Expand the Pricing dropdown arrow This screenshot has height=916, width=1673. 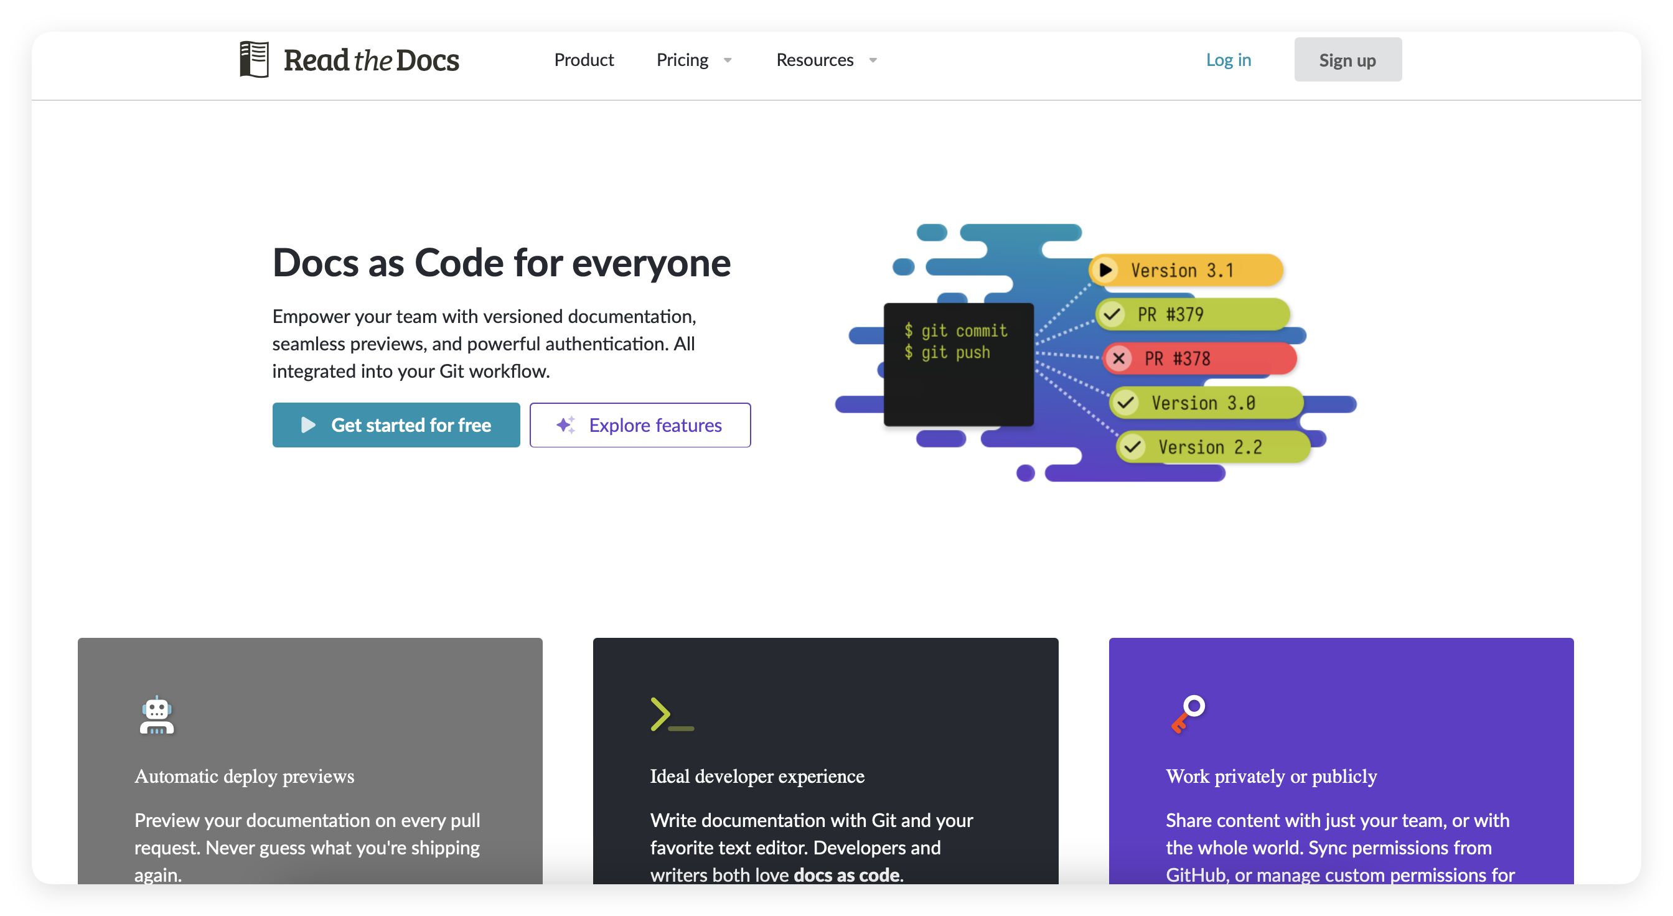click(728, 60)
